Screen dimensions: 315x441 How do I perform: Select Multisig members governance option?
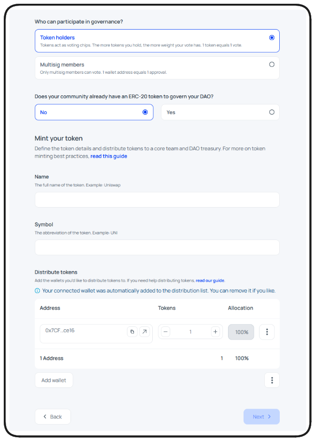pyautogui.click(x=157, y=68)
